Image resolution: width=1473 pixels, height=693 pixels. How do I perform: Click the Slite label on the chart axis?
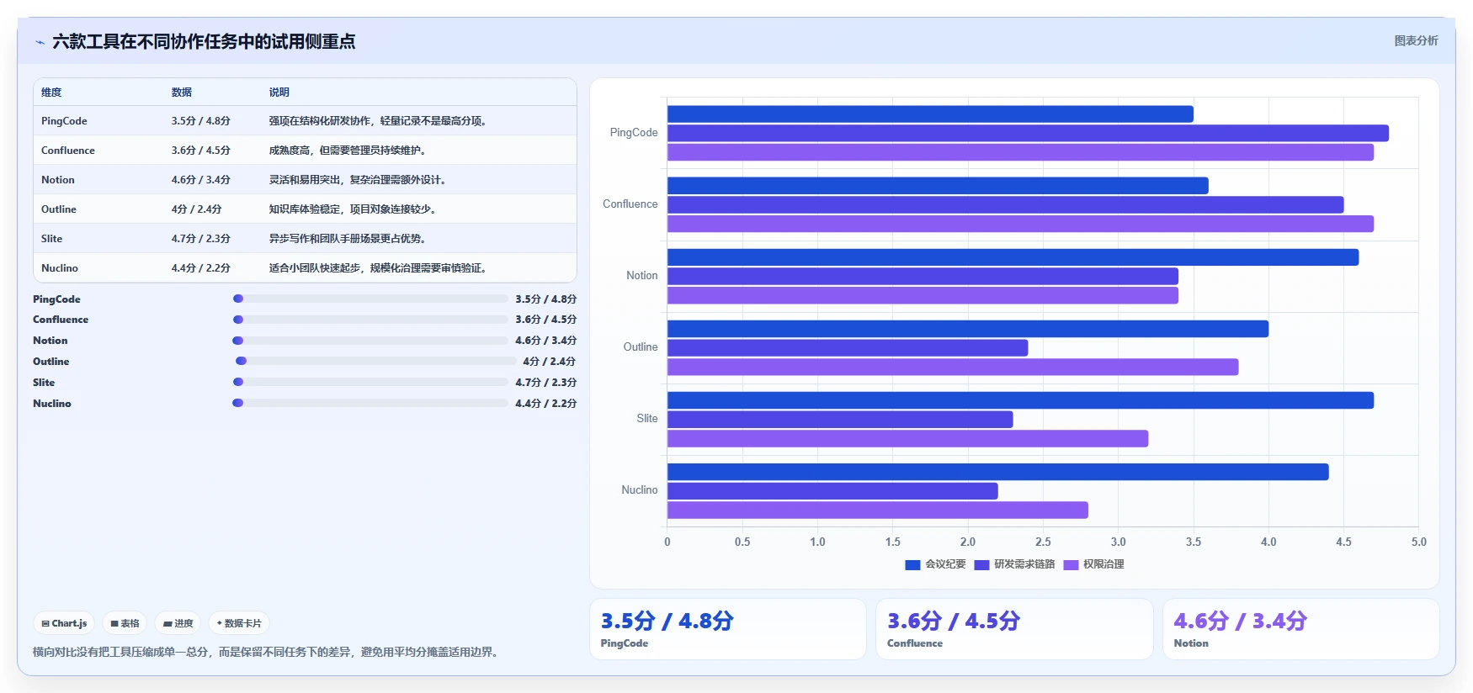[x=647, y=419]
